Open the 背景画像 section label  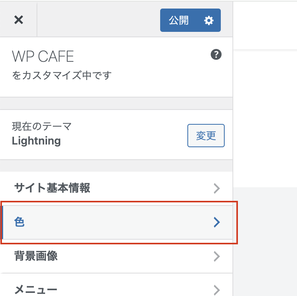[x=36, y=256]
